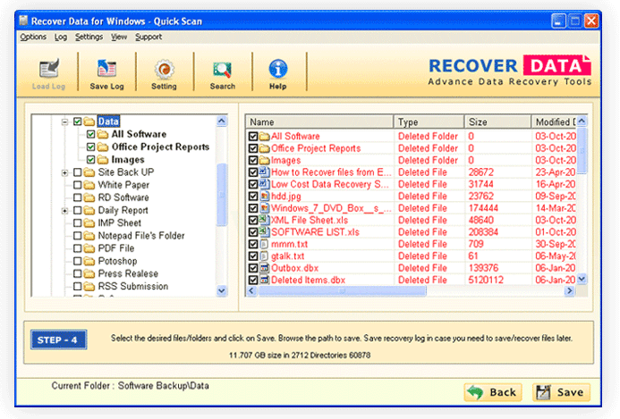This screenshot has height=419, width=620.
Task: Click image icon of hdd.jpg
Action: tap(264, 196)
